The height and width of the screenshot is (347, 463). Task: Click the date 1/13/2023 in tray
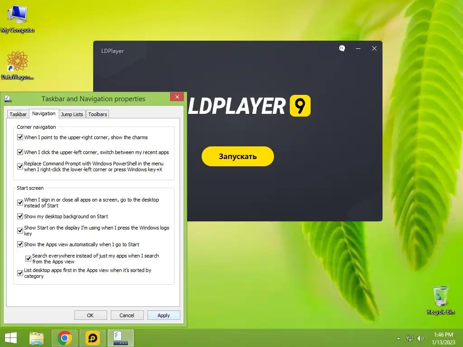444,342
